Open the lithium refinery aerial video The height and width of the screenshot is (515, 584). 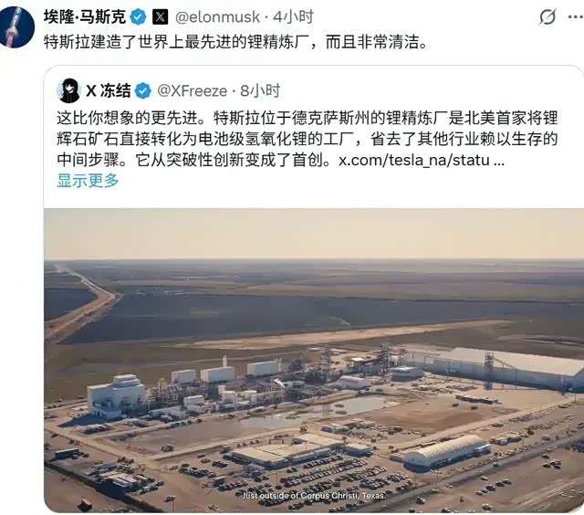click(314, 360)
